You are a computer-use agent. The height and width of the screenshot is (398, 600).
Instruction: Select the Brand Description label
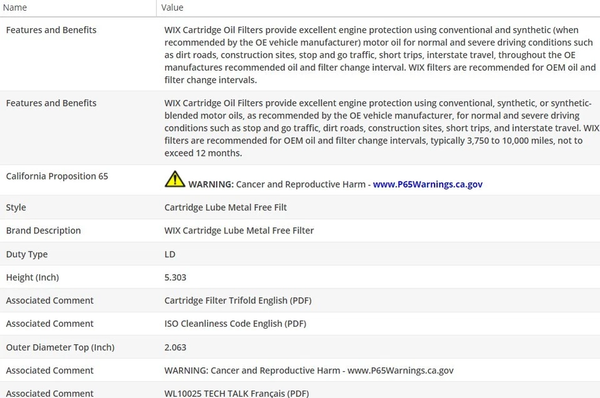click(43, 231)
